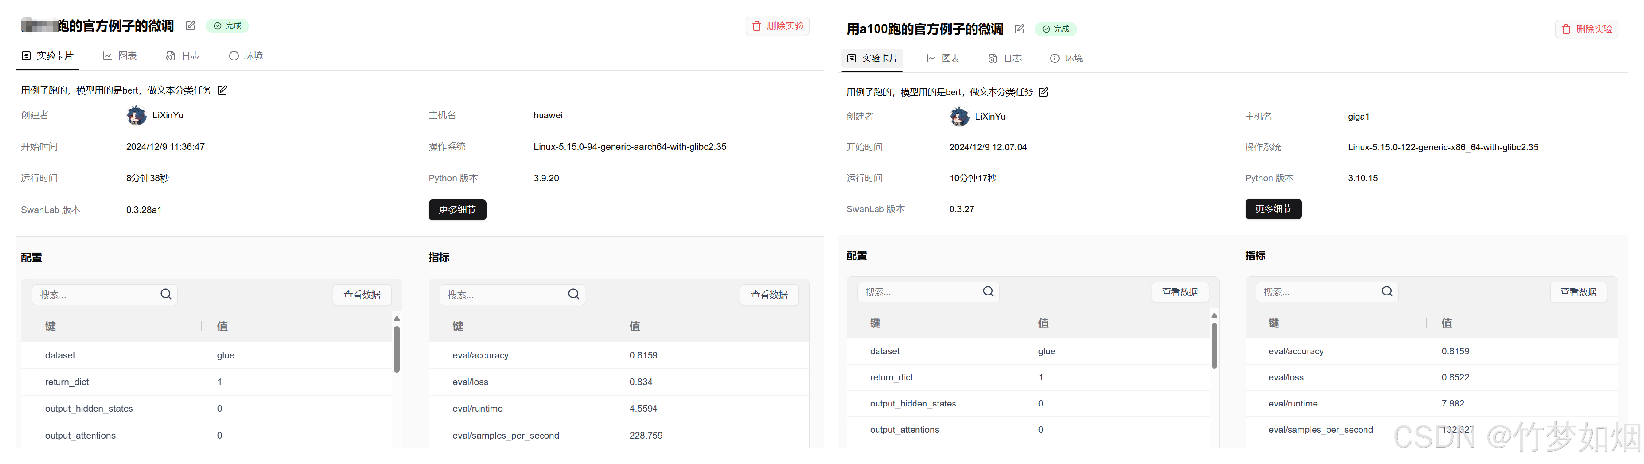The height and width of the screenshot is (464, 1644).
Task: Edit the left experiment description pencil icon
Action: pos(222,90)
